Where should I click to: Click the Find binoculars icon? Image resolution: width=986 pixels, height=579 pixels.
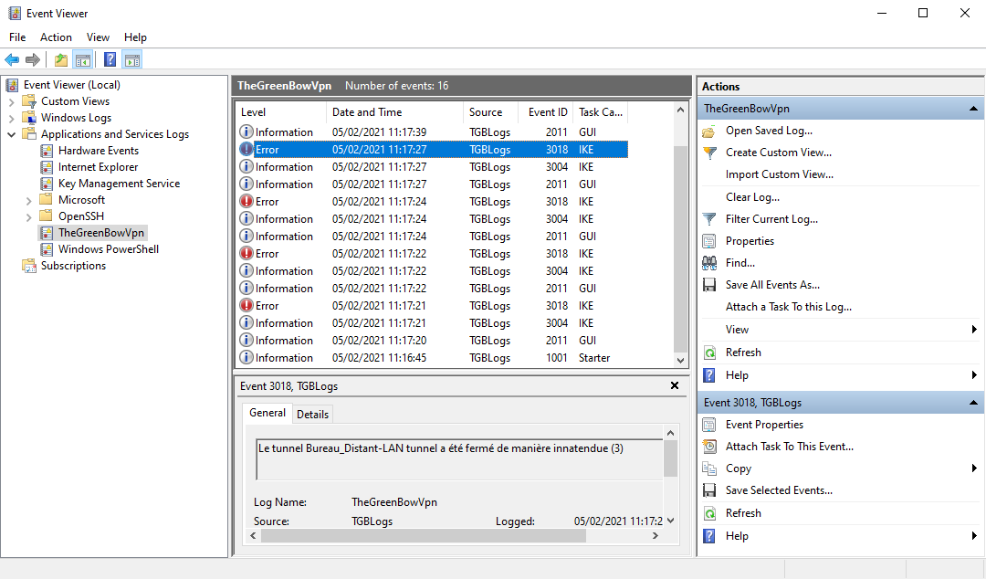pos(709,263)
